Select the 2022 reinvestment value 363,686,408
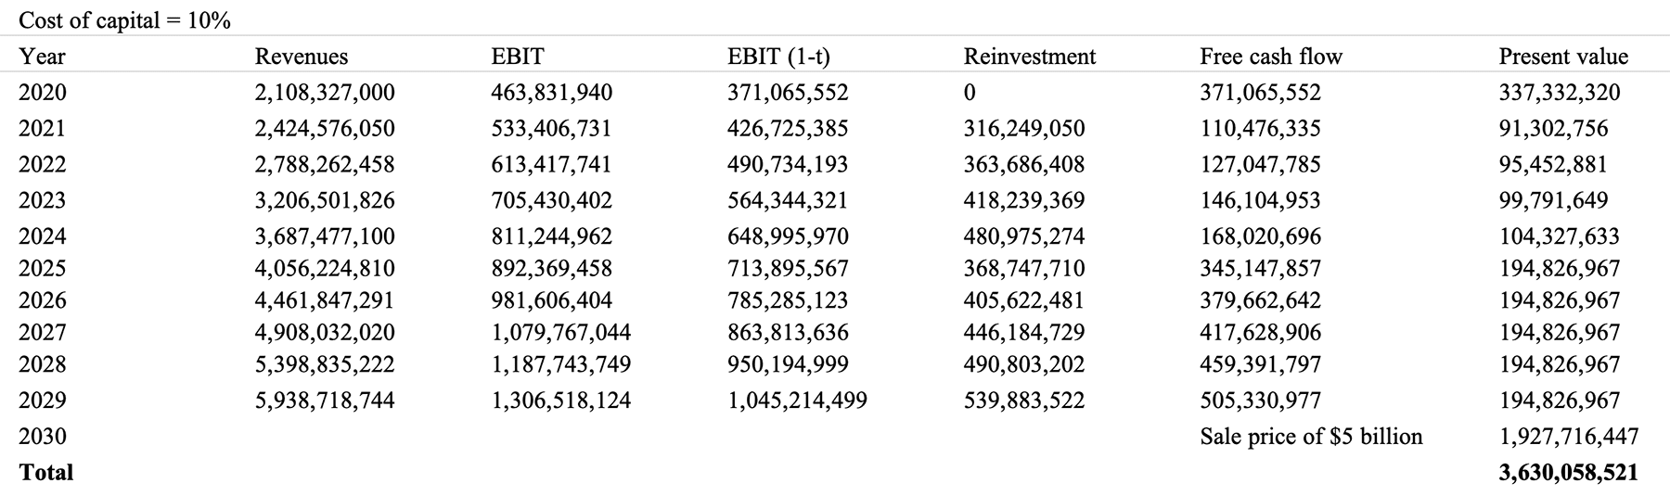This screenshot has width=1670, height=496. tap(1024, 164)
